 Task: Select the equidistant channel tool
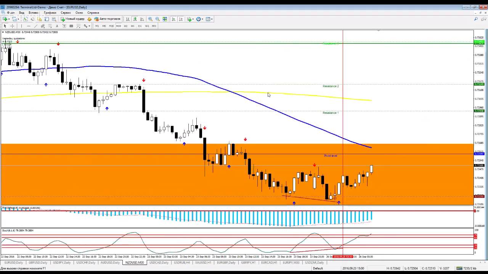click(x=43, y=26)
